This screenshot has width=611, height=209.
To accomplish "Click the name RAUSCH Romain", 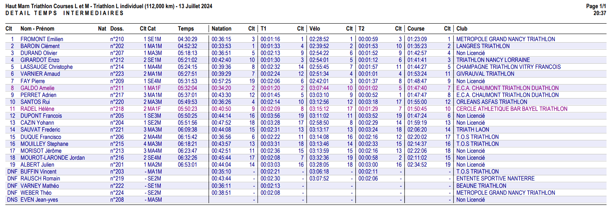I will click(40, 178).
